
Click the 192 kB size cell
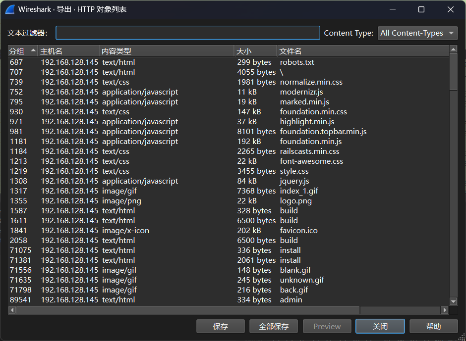click(249, 141)
